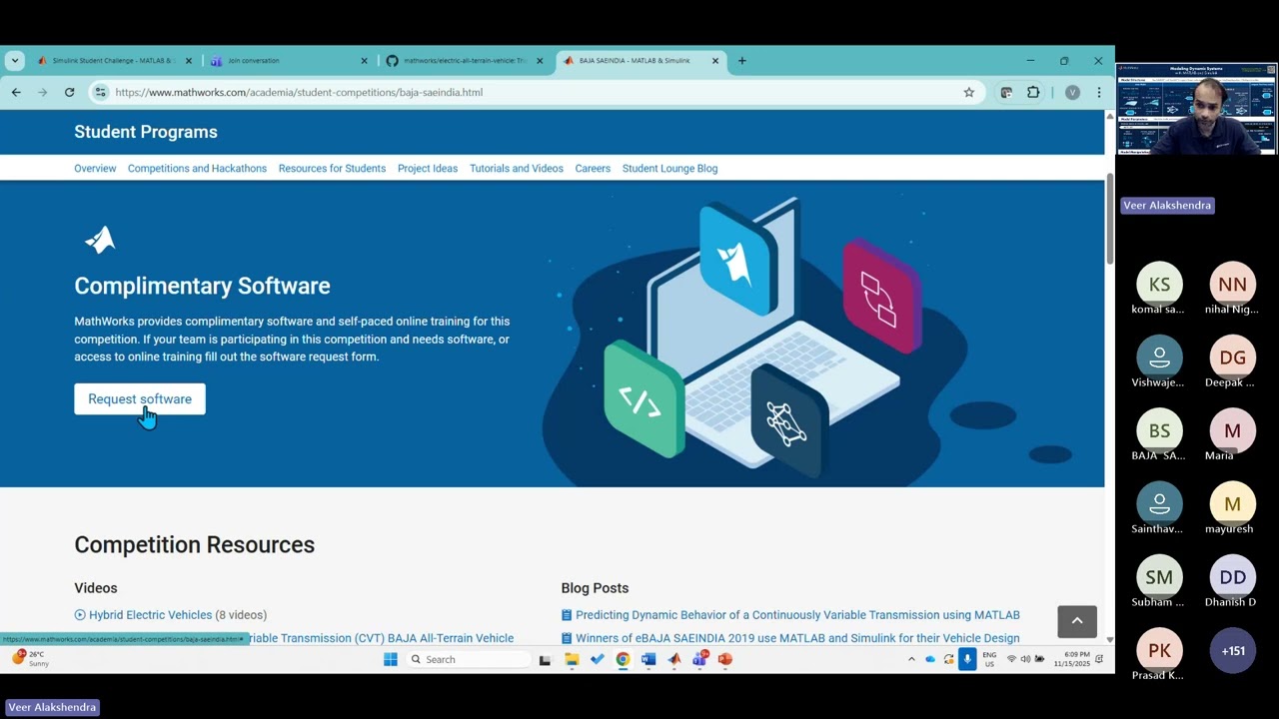1279x719 pixels.
Task: Click the scroll-to-top arrow button
Action: (x=1077, y=621)
